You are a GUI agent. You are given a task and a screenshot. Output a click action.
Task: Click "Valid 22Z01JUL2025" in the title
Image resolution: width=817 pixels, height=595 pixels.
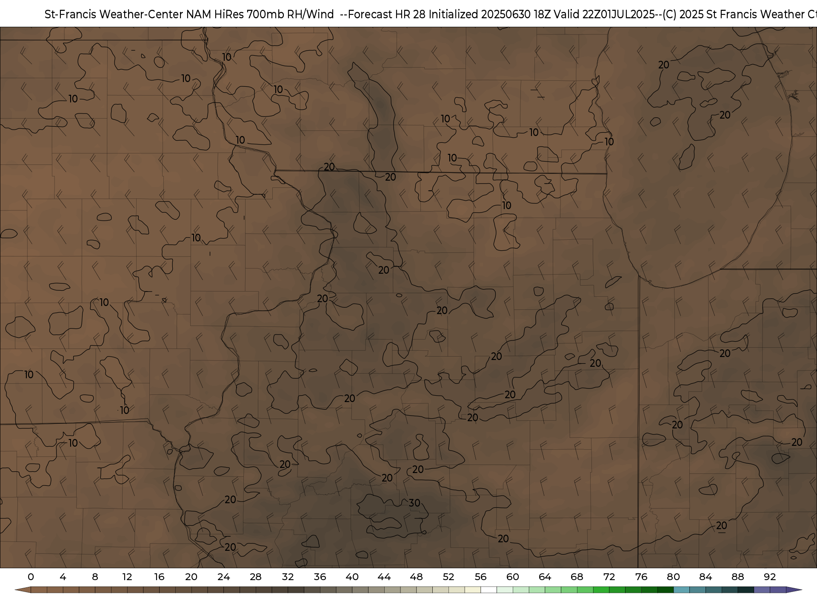pos(604,14)
